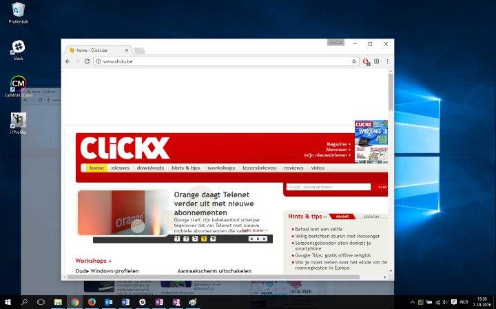Open the Slack desktop shortcut
496x309 pixels.
(x=19, y=47)
